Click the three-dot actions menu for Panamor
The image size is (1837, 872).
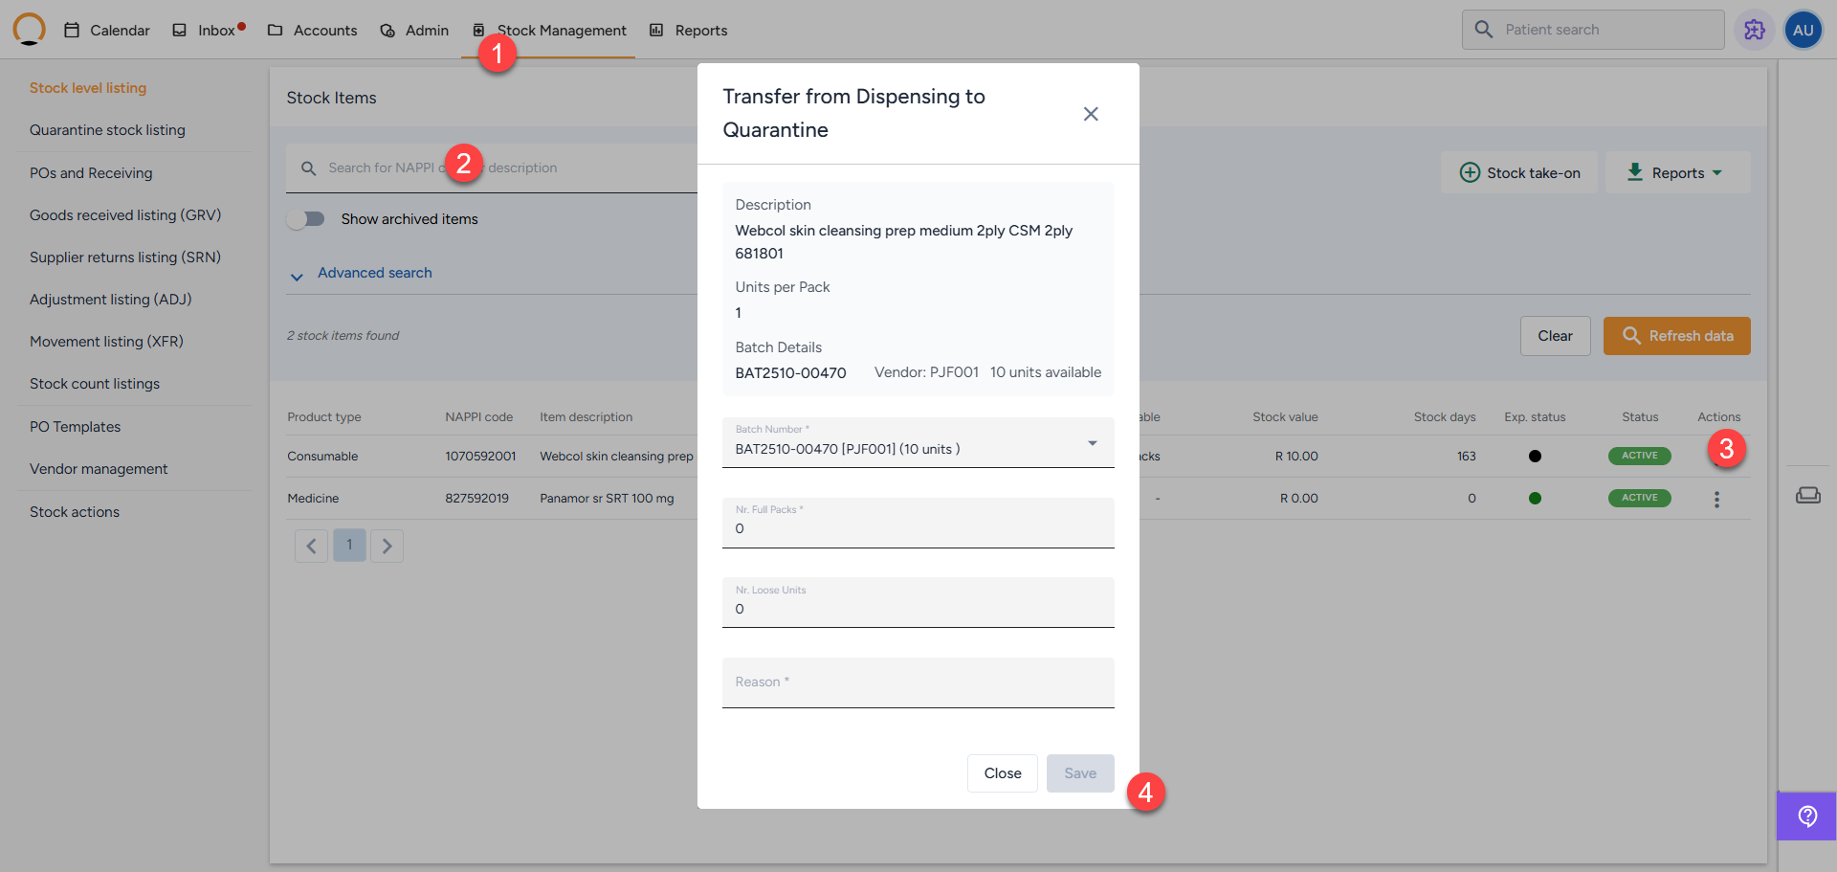click(1716, 499)
